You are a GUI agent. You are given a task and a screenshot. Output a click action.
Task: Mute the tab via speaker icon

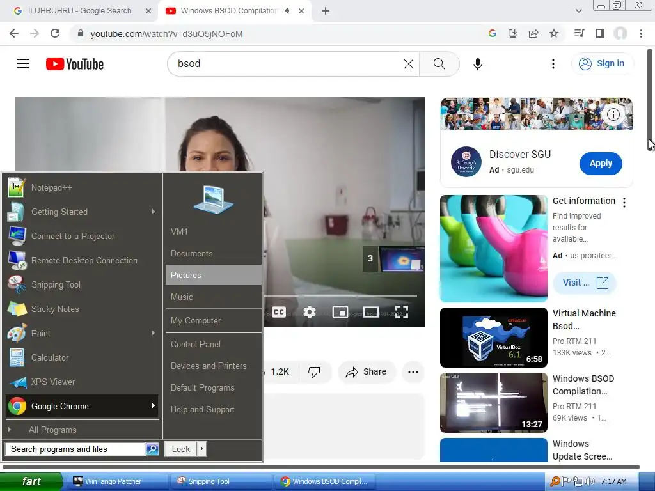[x=287, y=11]
